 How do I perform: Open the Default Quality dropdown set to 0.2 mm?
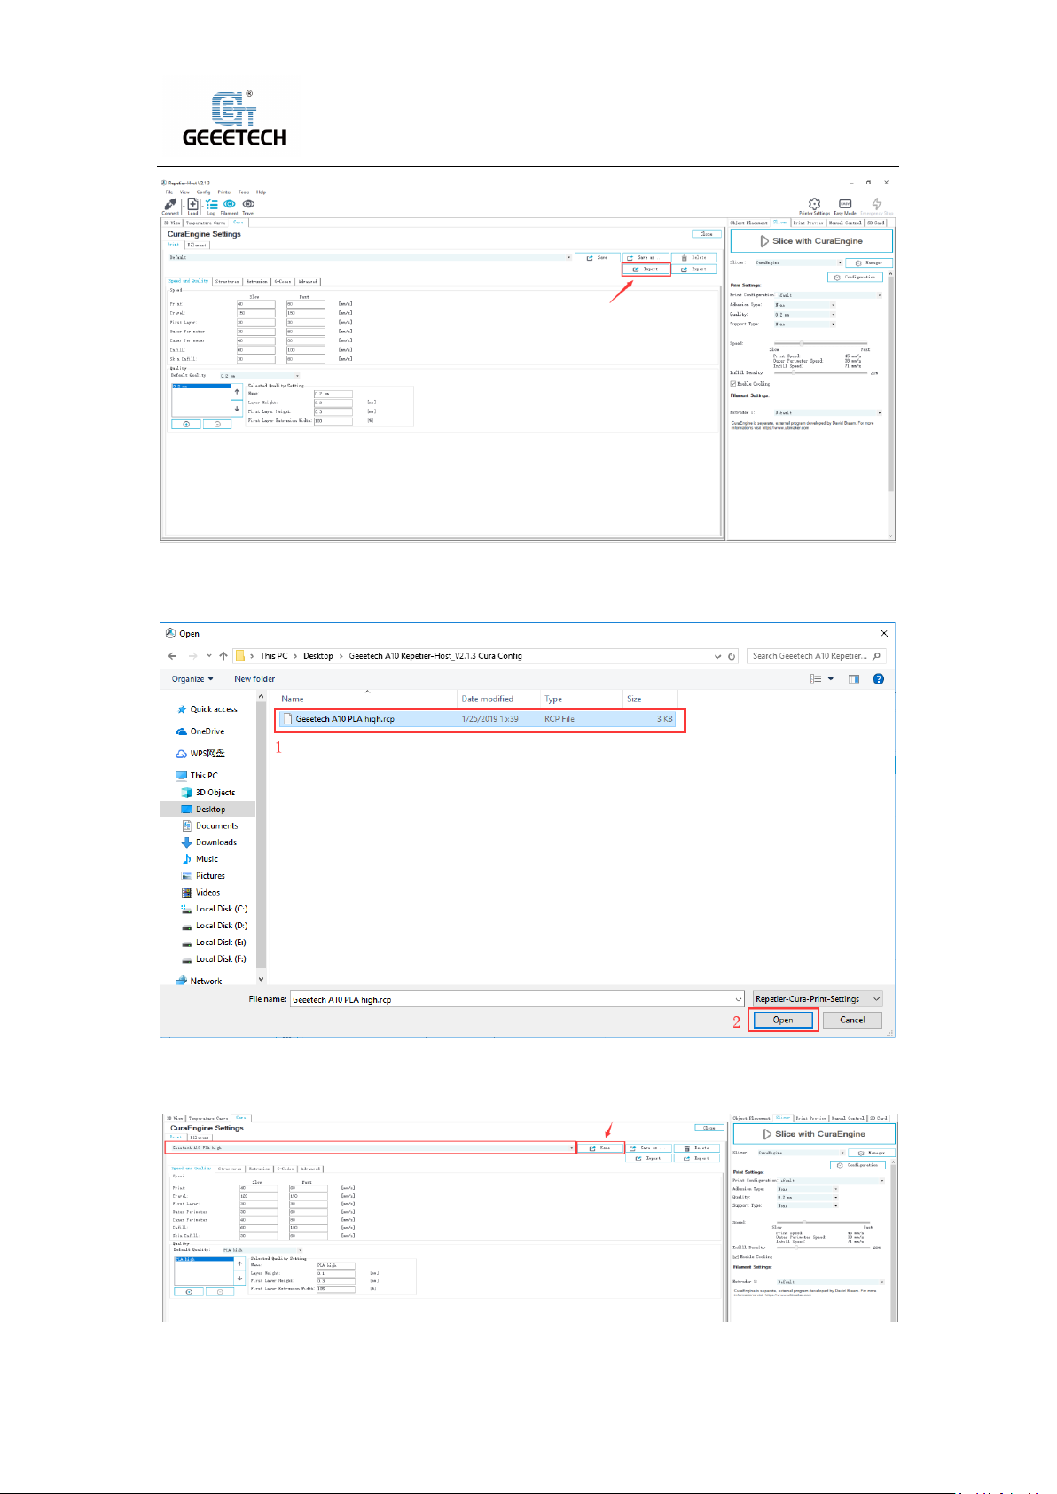click(x=259, y=376)
